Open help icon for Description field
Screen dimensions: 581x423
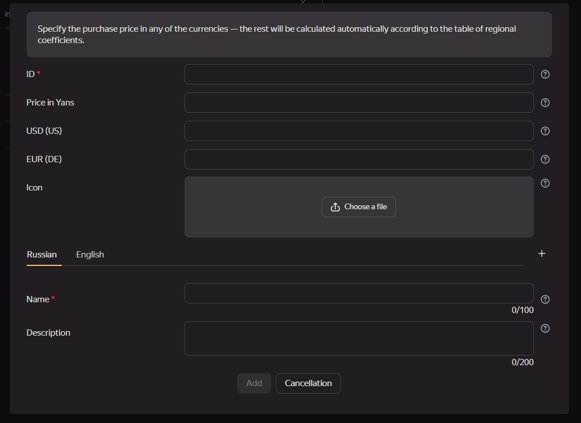tap(545, 328)
